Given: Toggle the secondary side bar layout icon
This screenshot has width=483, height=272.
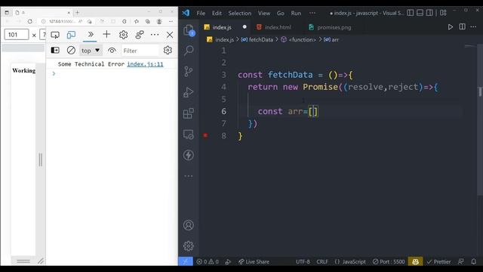Looking at the screenshot, I should coord(429,13).
